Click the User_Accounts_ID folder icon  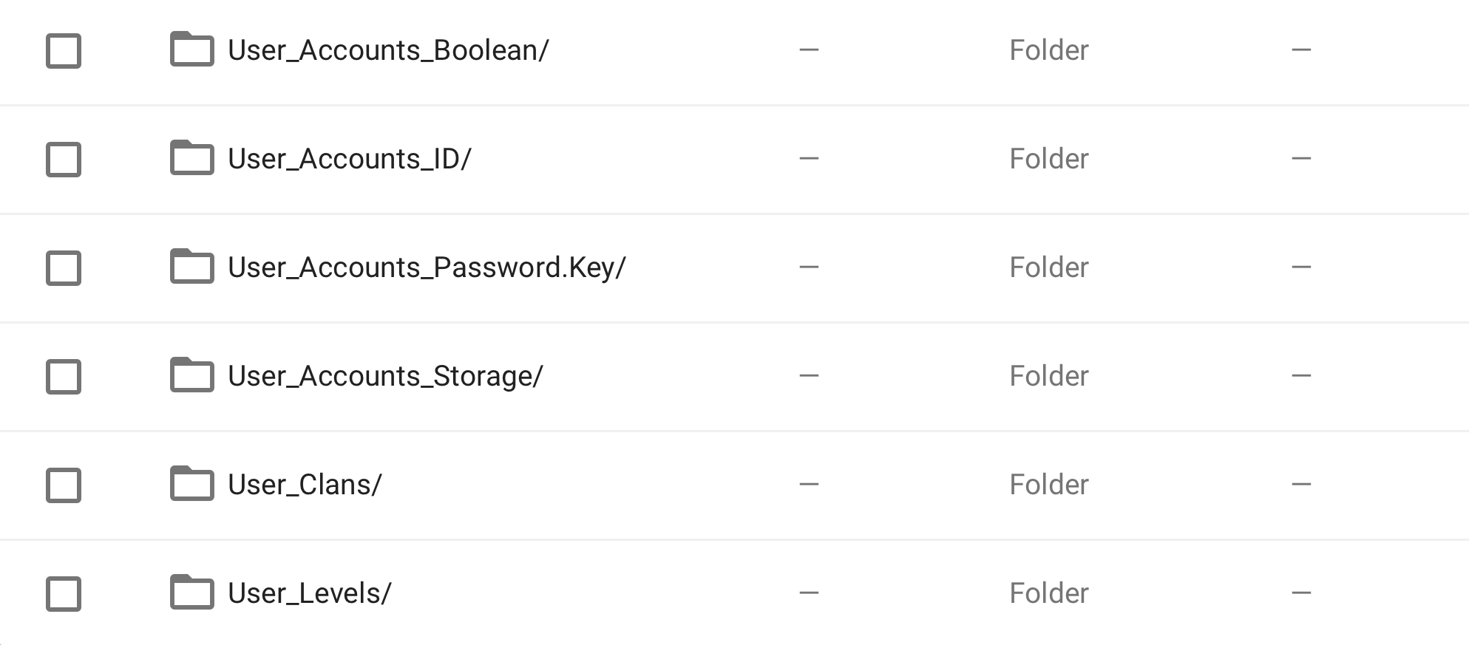coord(191,158)
